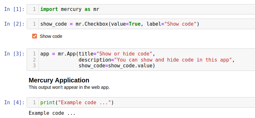Click the description string in cell 3
The width and height of the screenshot is (255, 118).
[173, 60]
